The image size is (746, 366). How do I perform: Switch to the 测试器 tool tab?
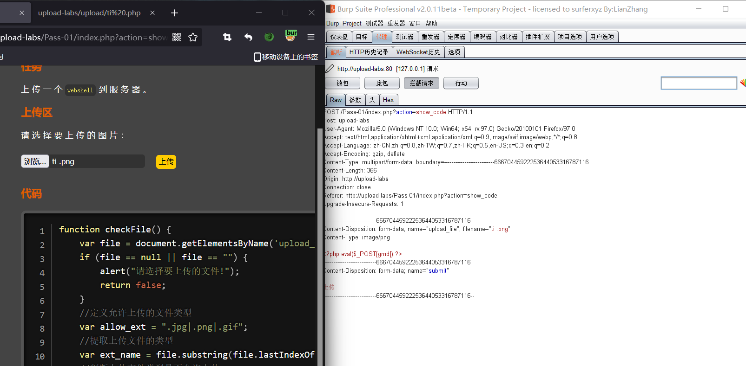(404, 37)
